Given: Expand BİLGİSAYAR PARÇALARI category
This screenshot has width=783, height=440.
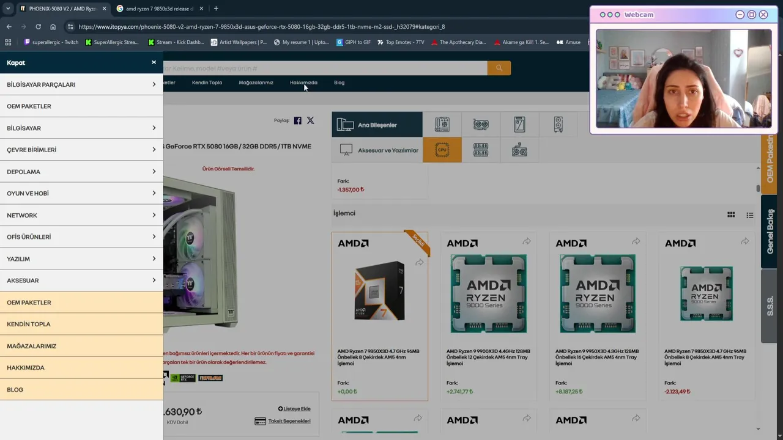Looking at the screenshot, I should click(81, 84).
